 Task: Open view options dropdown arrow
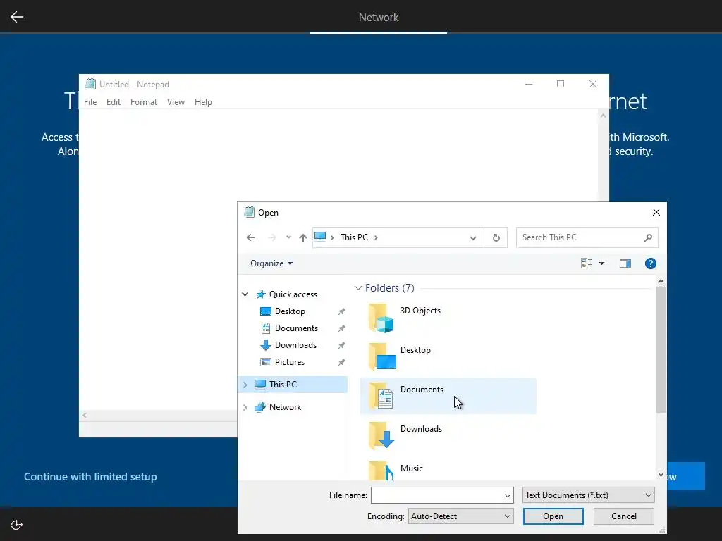click(x=601, y=263)
